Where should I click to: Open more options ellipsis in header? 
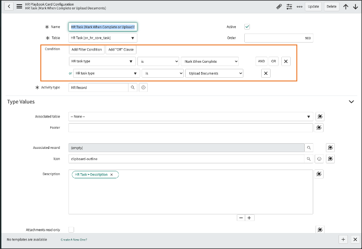300,7
